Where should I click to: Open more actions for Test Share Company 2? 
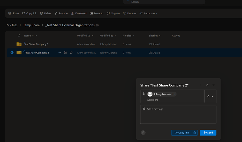click(x=59, y=52)
